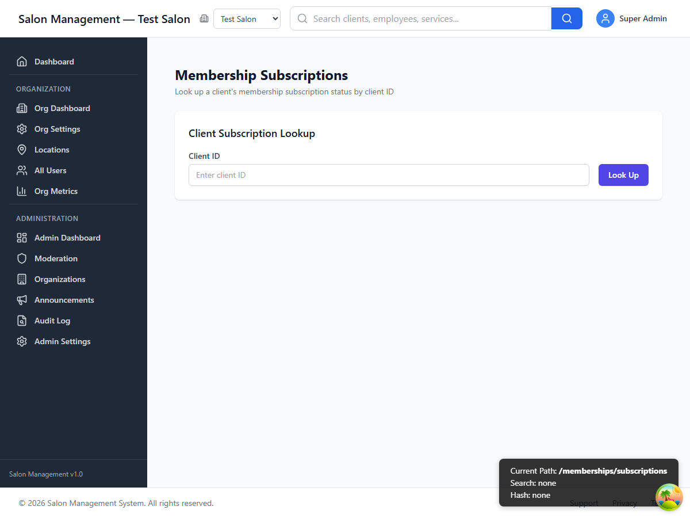690x518 pixels.
Task: Open the Support link in the footer
Action: pos(584,503)
